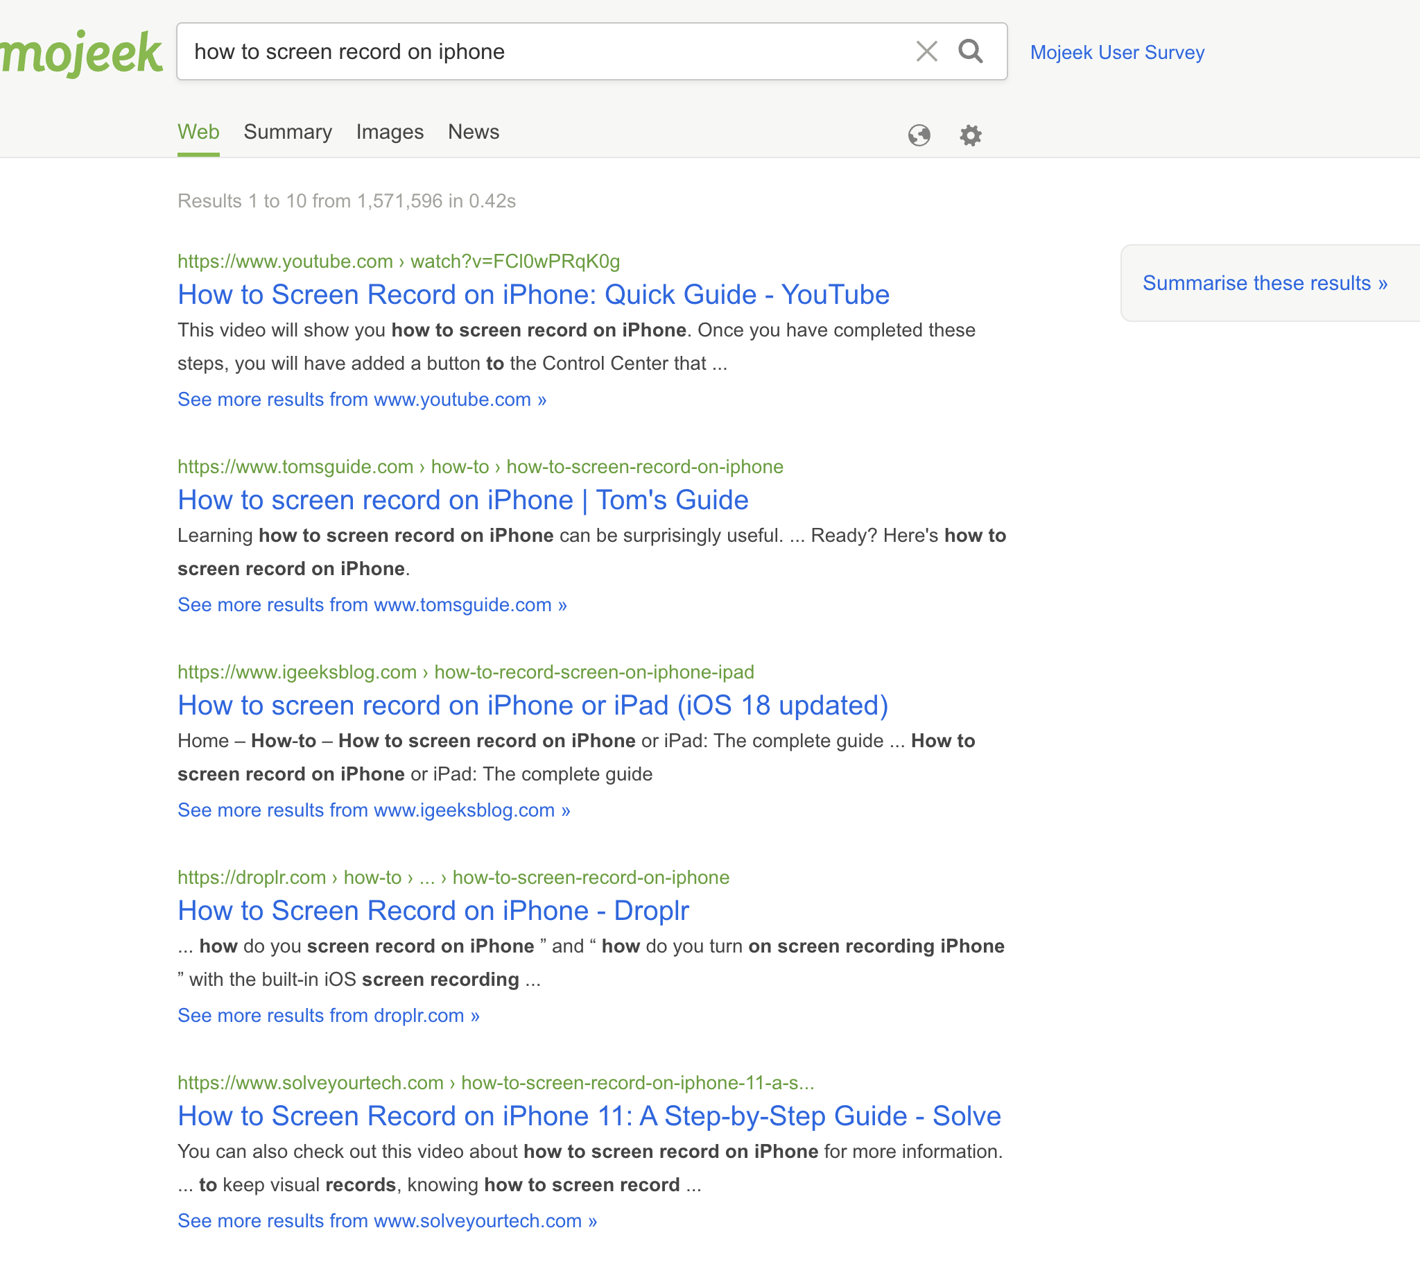Open the Mojeek User Survey link
The width and height of the screenshot is (1420, 1271).
(x=1116, y=52)
